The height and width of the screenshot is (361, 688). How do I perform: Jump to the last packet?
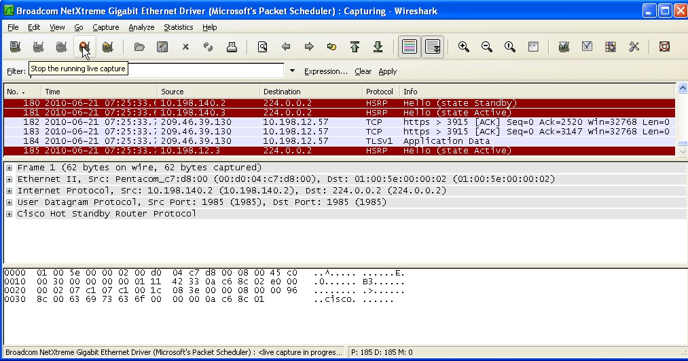(378, 47)
